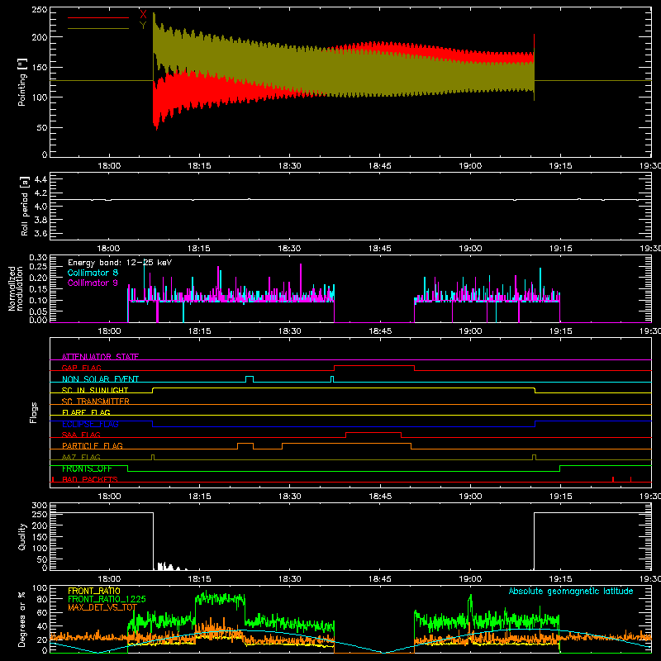Click the 19:00 tick label under Roll period plot
Viewport: 661px width, 661px height.
pyautogui.click(x=470, y=249)
